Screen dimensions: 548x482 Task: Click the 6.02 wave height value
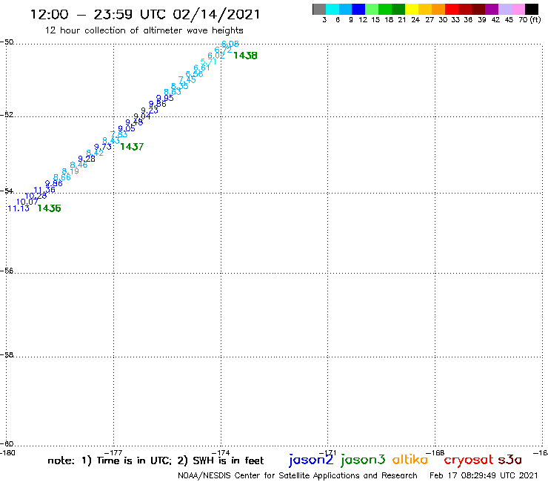click(x=216, y=56)
